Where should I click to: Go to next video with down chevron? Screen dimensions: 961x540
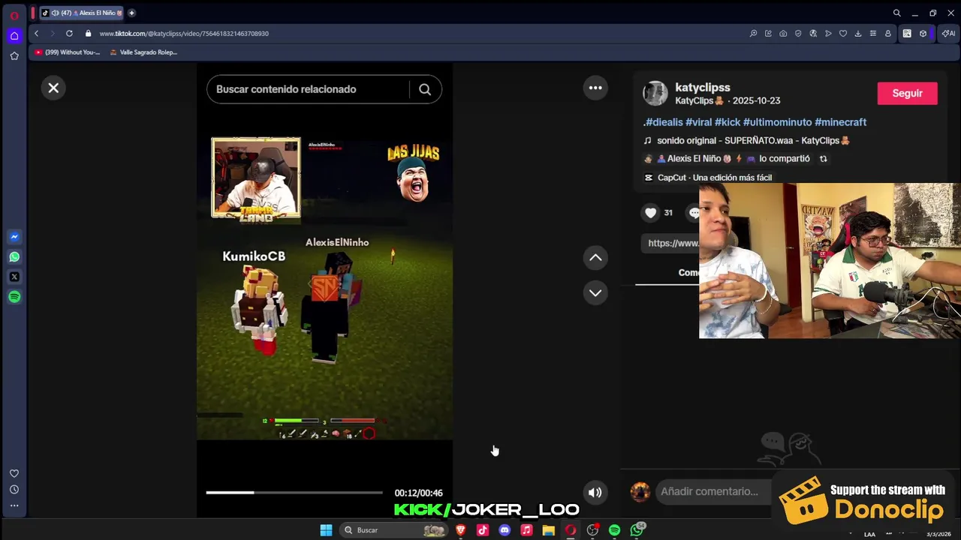[595, 292]
